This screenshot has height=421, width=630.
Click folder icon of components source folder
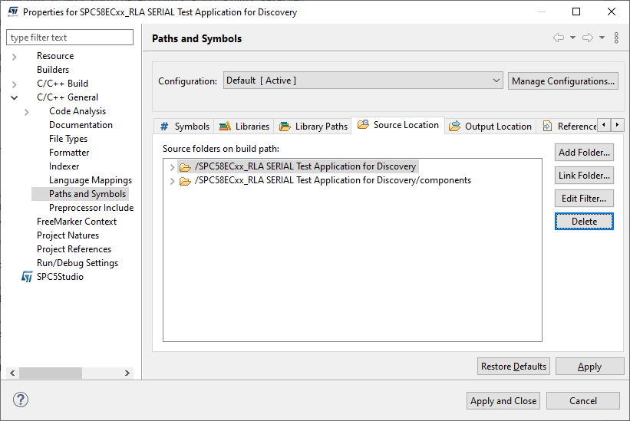tap(185, 181)
